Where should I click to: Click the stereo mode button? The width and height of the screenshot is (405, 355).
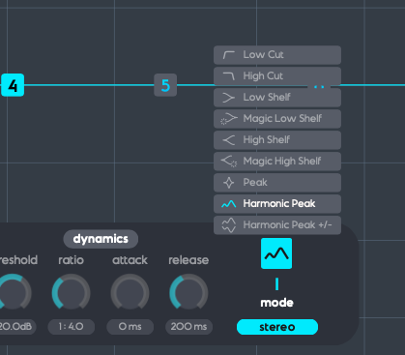click(x=277, y=327)
